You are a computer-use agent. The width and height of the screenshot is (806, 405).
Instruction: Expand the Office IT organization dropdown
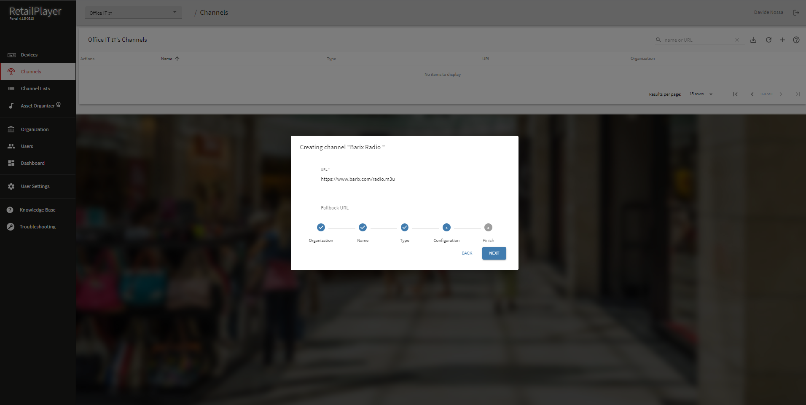pos(175,13)
